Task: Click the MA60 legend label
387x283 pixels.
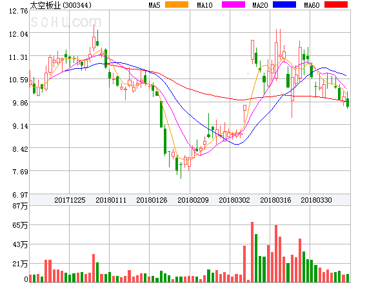Action: tap(312, 5)
